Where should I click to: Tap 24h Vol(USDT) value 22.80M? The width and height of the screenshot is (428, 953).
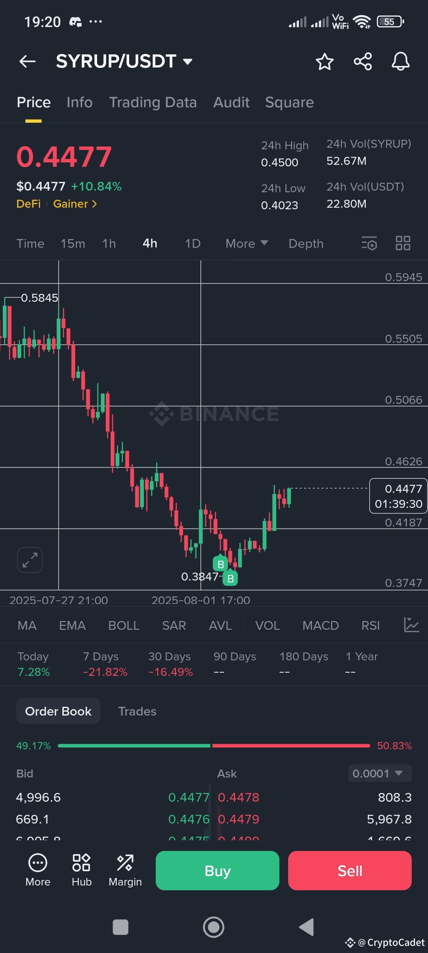(346, 204)
